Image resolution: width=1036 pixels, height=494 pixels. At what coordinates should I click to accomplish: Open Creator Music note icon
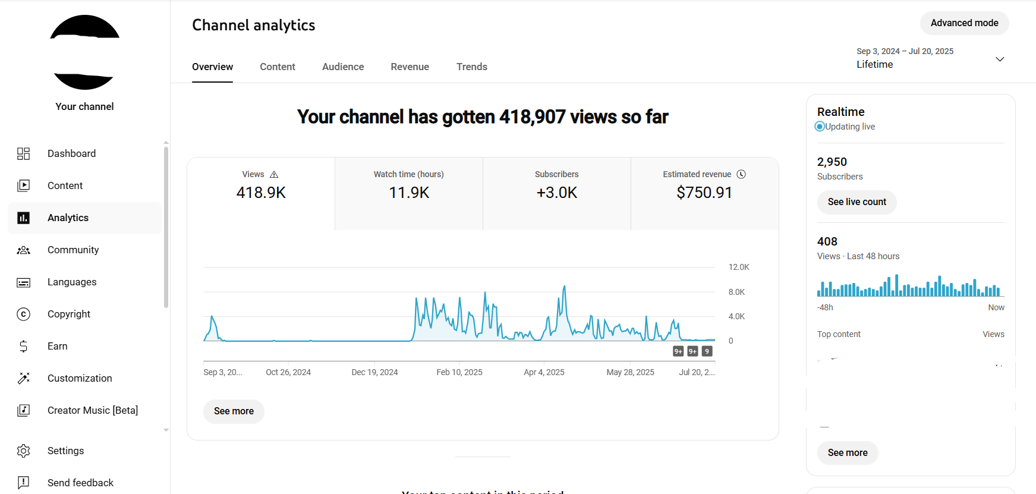pyautogui.click(x=23, y=411)
